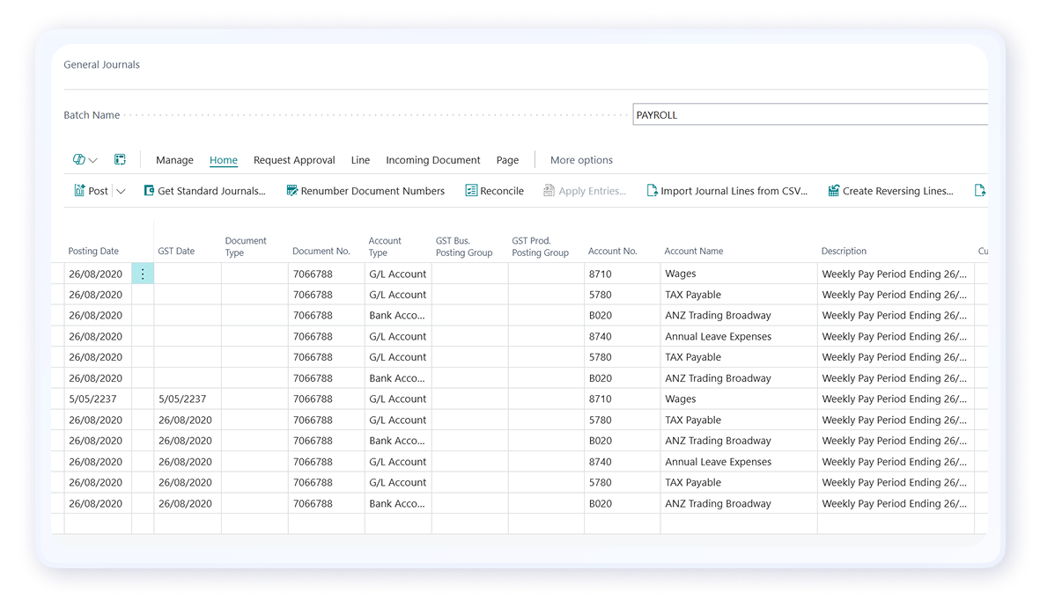Show More options

(x=581, y=160)
